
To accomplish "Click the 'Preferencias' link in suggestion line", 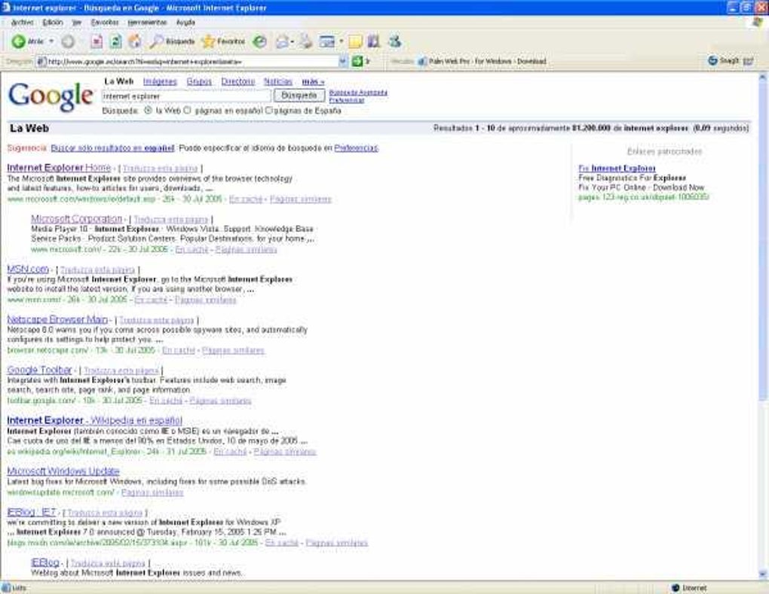I will (356, 148).
